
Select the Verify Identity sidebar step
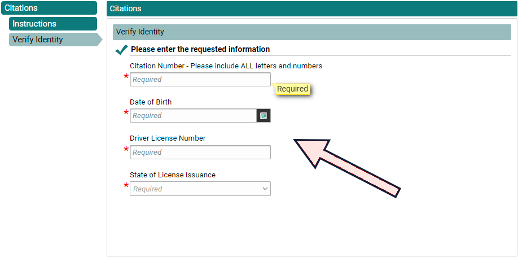52,40
